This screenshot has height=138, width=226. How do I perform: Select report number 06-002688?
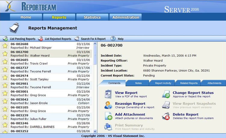click(20, 44)
